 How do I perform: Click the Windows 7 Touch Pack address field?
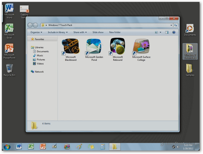[x=107, y=25]
